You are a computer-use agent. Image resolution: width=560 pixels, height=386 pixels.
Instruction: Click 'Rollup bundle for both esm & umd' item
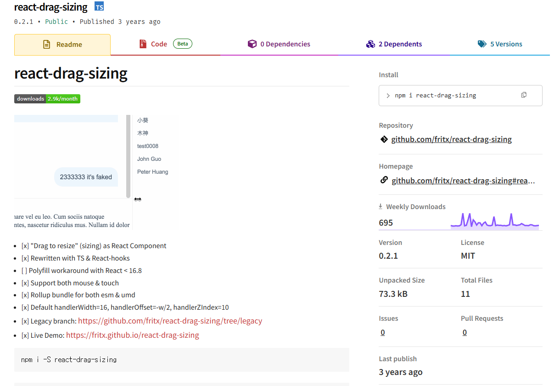pyautogui.click(x=78, y=295)
